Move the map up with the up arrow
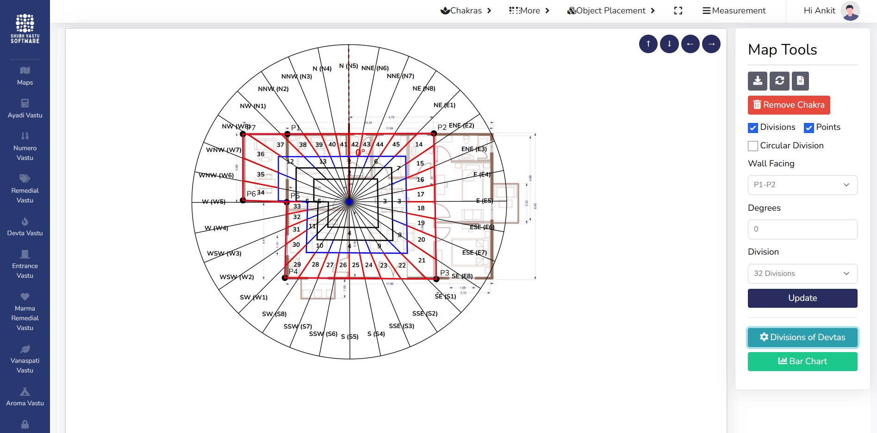The width and height of the screenshot is (877, 433). point(648,44)
